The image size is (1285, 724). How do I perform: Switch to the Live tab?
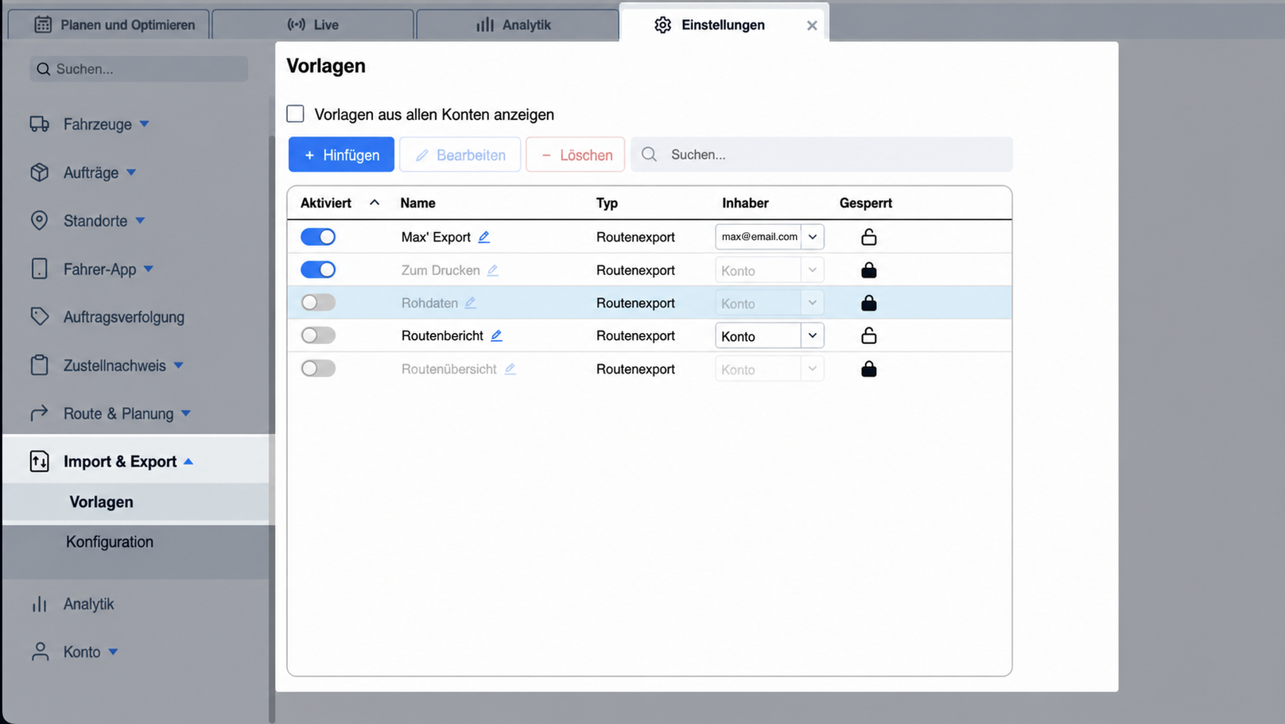coord(313,25)
